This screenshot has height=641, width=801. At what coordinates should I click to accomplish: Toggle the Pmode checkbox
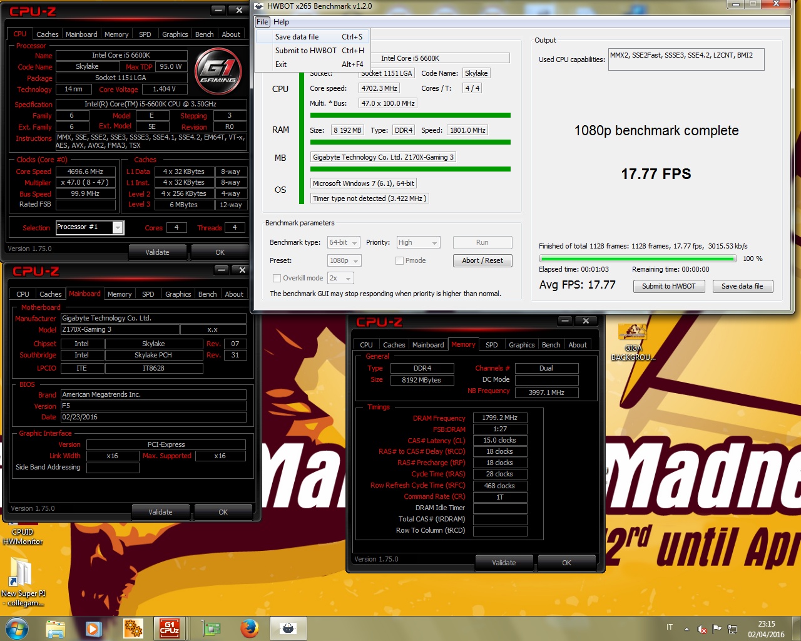(399, 260)
